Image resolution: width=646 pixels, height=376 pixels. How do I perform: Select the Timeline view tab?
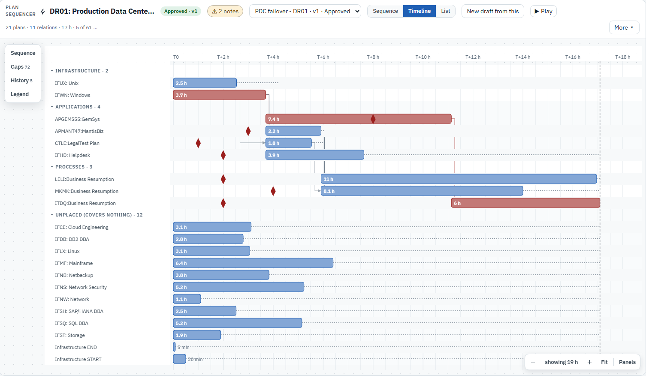[x=420, y=11]
